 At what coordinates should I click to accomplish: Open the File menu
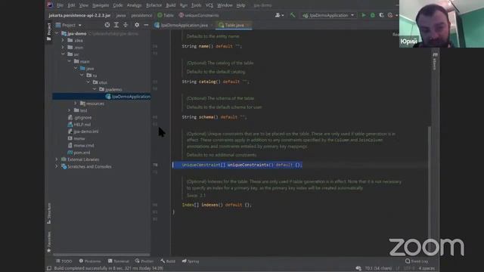tap(60, 5)
